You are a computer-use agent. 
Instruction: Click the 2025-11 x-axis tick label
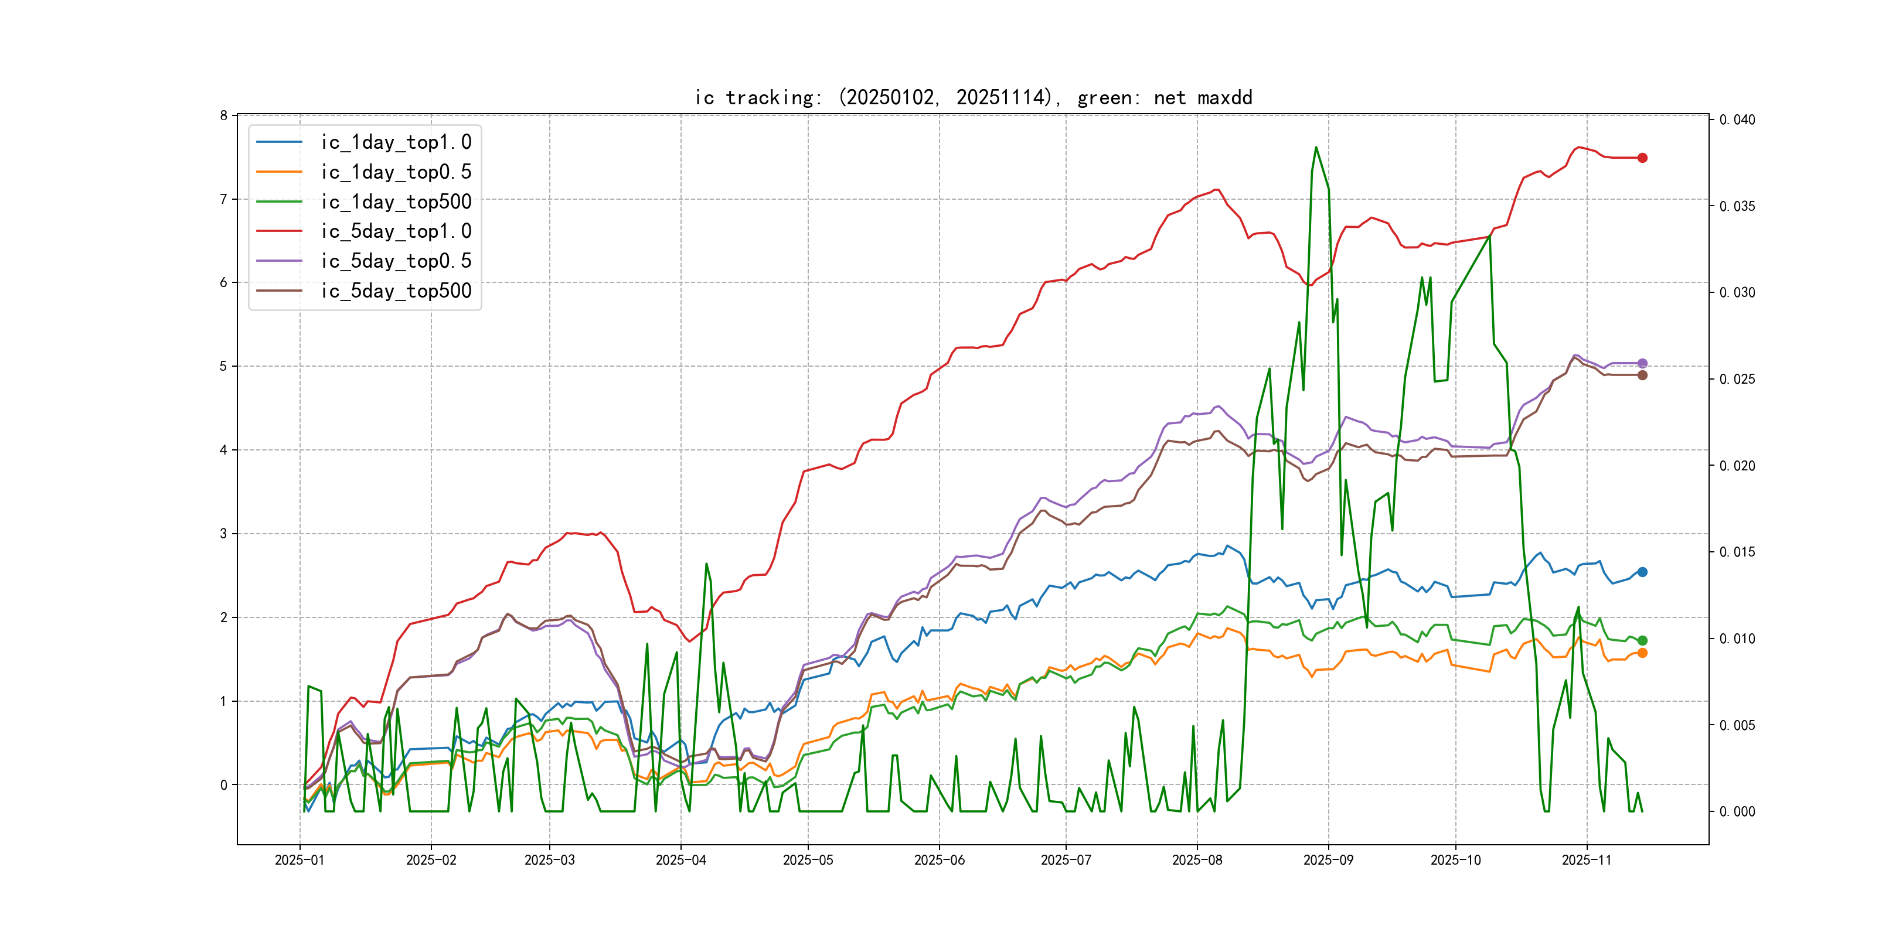tap(1587, 860)
